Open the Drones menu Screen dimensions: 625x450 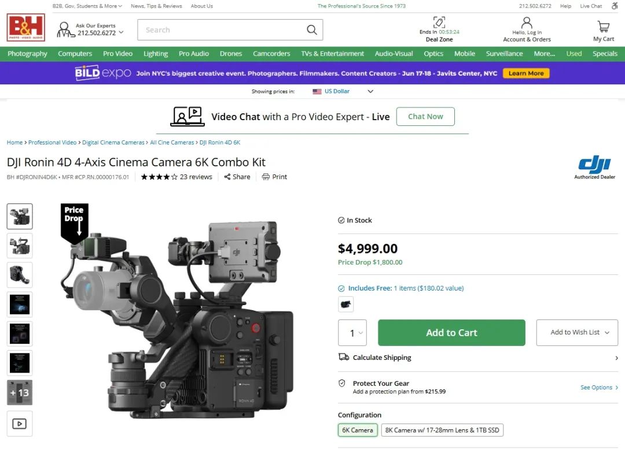pos(231,54)
